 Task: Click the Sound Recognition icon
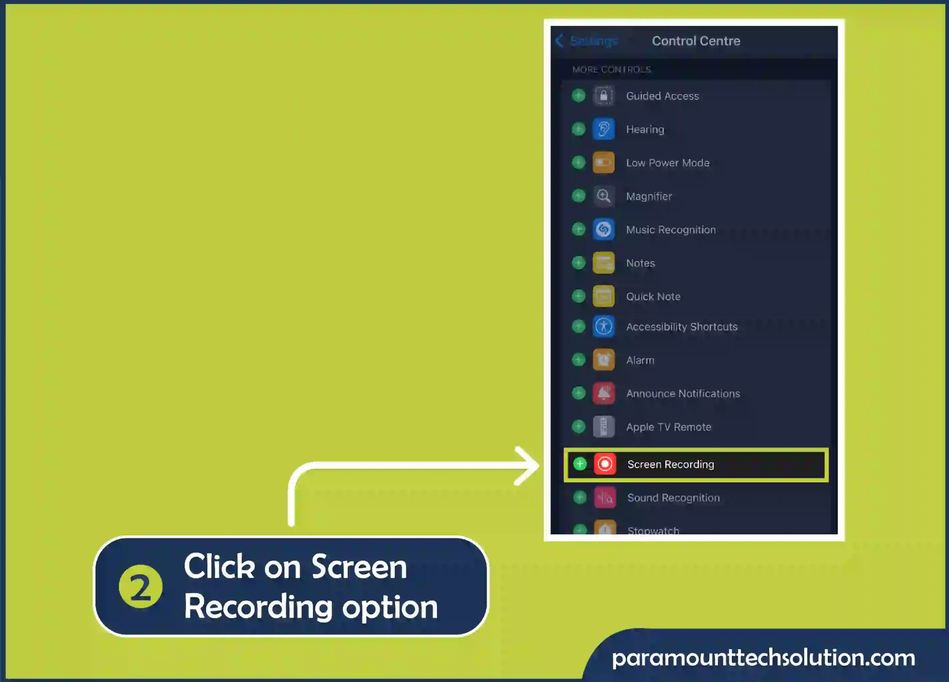coord(605,497)
